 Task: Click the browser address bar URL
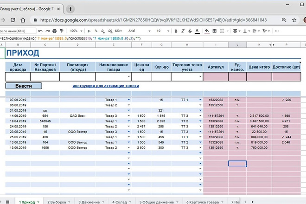153,20
